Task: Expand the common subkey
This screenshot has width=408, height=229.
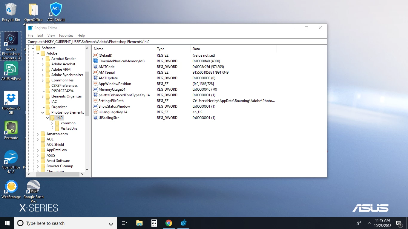Action: coord(52,123)
